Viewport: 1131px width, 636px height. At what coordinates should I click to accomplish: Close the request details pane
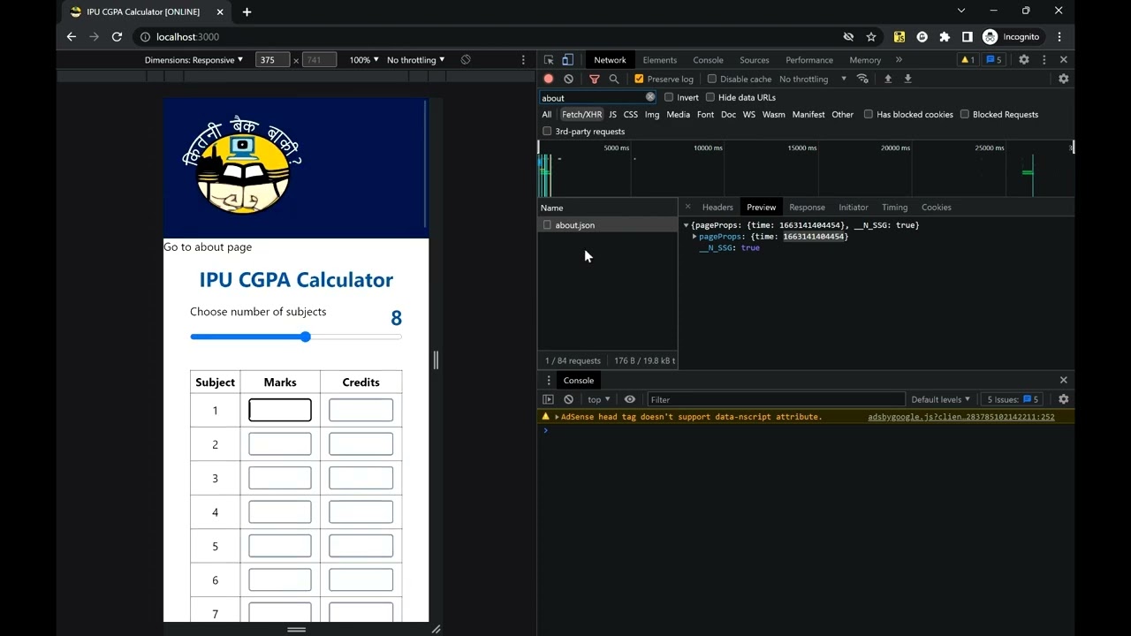point(687,207)
